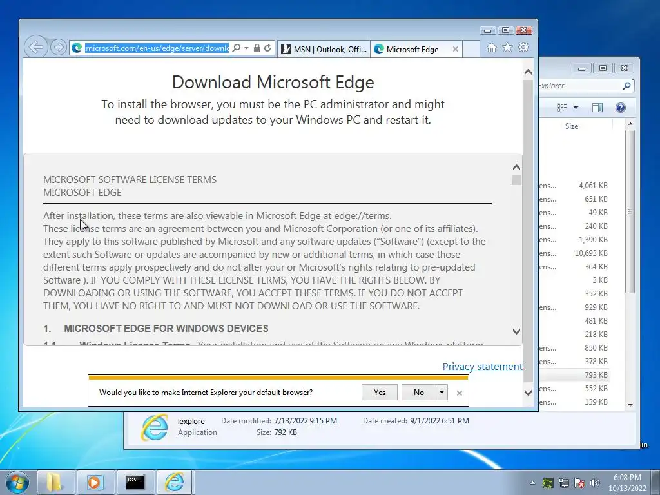Select the 10,693 KB file row
The height and width of the screenshot is (495, 660).
[x=574, y=253]
